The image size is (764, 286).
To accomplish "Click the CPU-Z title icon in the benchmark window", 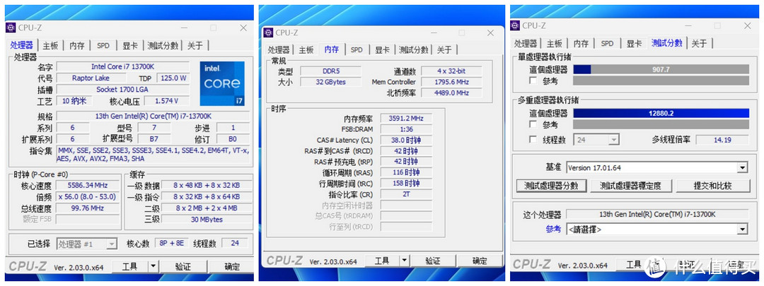I will click(x=516, y=26).
